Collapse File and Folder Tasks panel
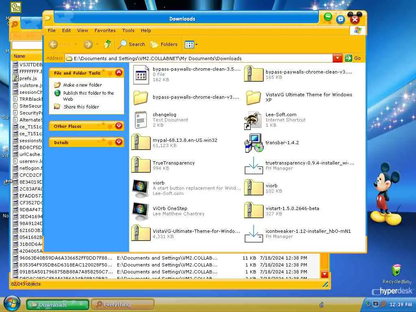 coord(119,72)
